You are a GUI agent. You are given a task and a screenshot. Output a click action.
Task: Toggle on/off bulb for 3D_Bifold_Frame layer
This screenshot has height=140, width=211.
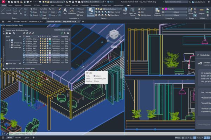40,41
